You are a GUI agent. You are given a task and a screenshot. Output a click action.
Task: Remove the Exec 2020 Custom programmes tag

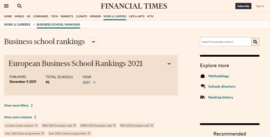(x=89, y=134)
